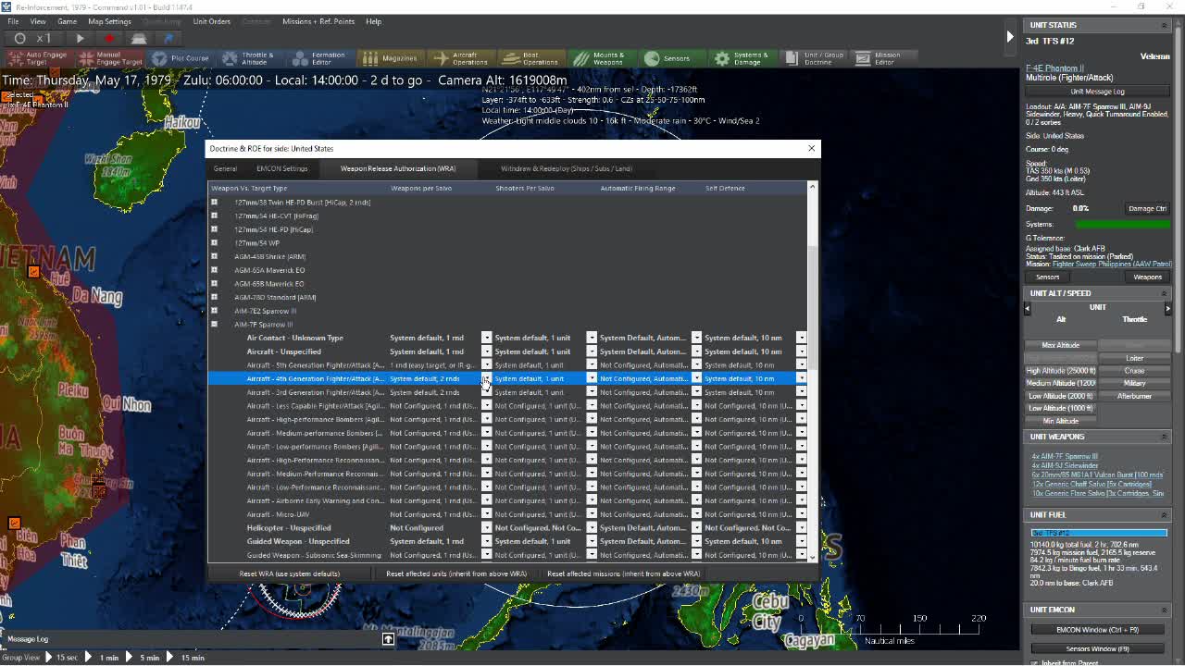Open Self Defence dropdown for Guided Weapon - Unspecified
1185x666 pixels.
point(802,541)
